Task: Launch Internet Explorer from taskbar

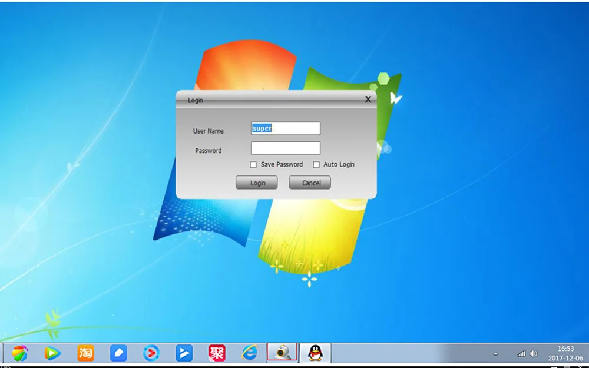Action: [250, 353]
